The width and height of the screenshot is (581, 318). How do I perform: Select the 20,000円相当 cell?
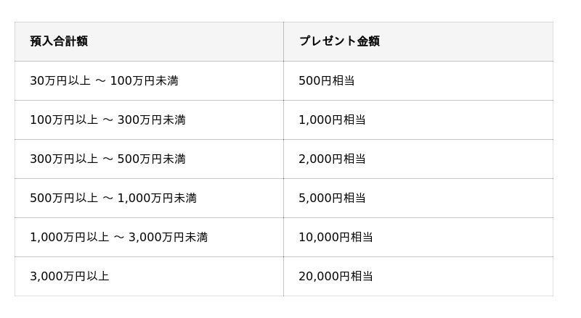coord(336,277)
